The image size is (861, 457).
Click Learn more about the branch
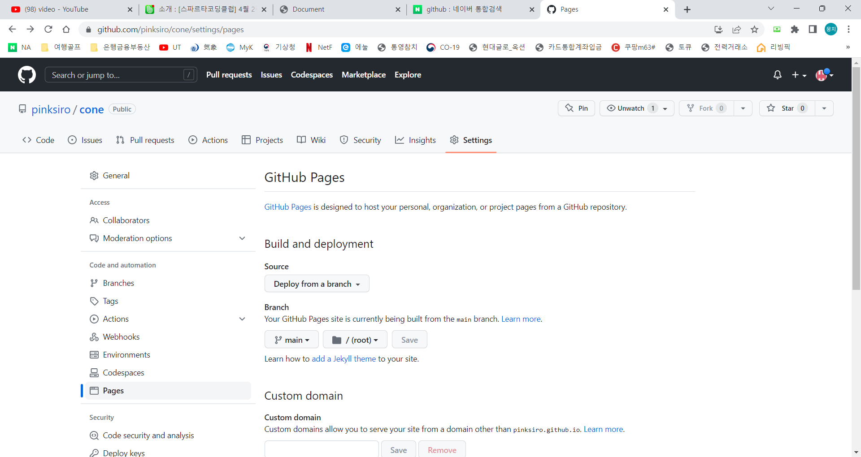[x=521, y=319]
